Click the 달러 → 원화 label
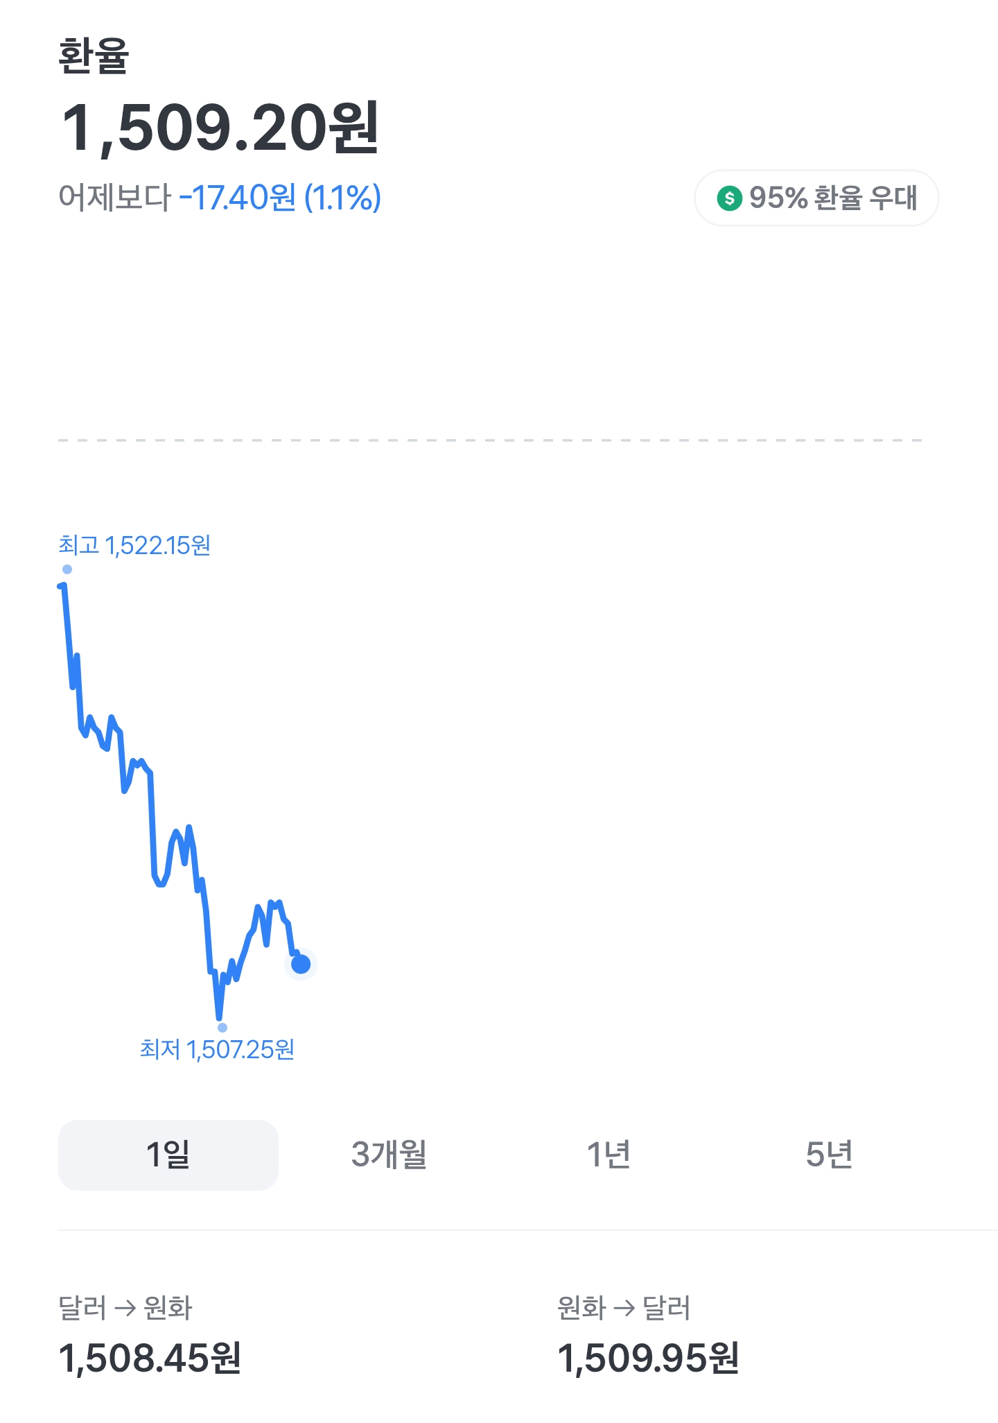The width and height of the screenshot is (998, 1423). coord(125,1308)
